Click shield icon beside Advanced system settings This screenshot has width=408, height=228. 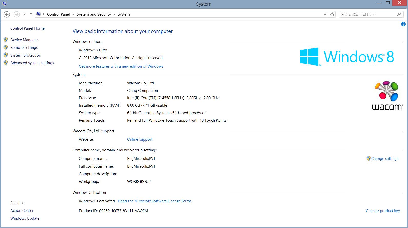[x=6, y=63]
